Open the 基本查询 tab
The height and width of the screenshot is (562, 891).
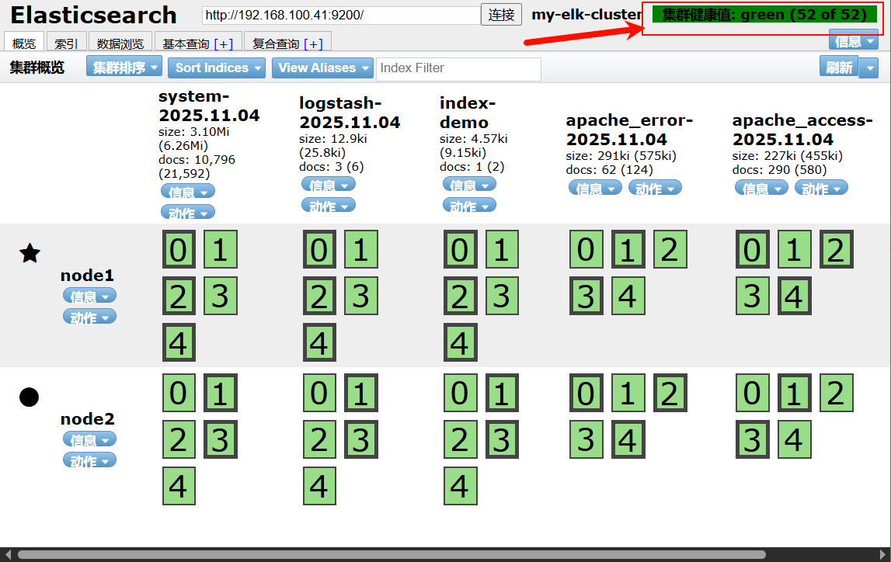coord(186,43)
